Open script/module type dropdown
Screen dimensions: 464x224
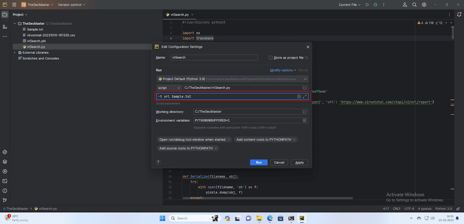click(x=169, y=88)
